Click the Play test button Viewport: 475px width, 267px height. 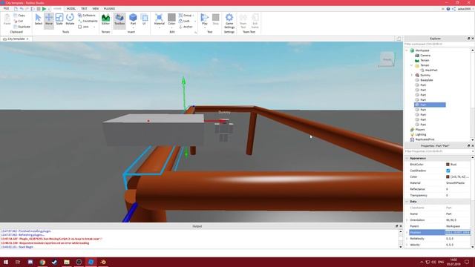[x=205, y=19]
